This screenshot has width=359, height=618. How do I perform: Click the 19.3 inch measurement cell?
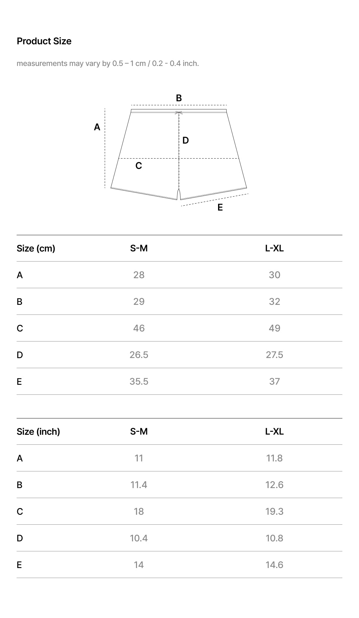tap(274, 511)
